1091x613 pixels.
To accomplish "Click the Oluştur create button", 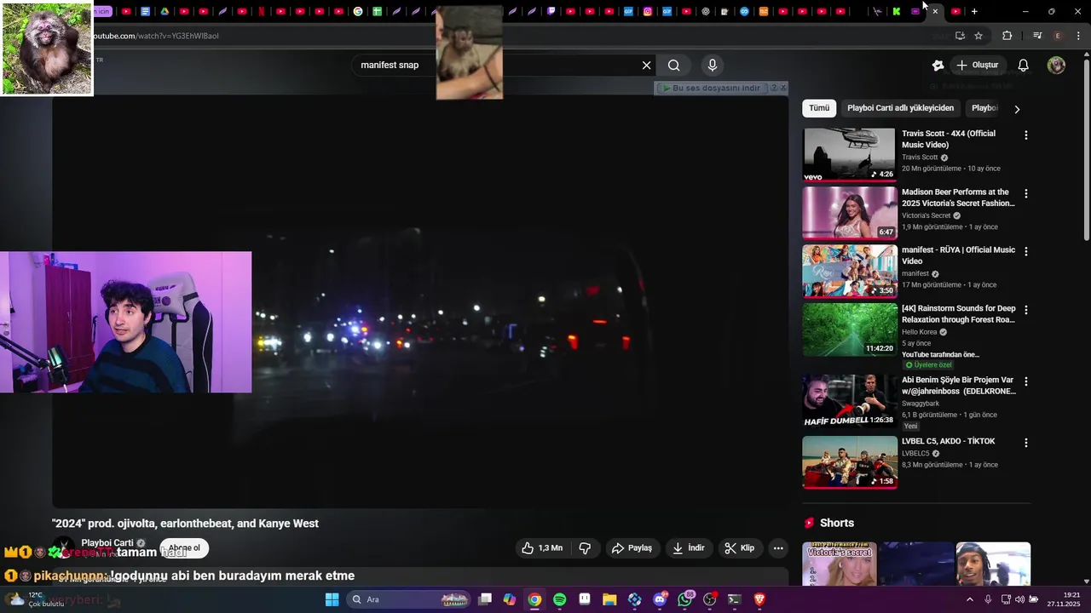I will point(978,65).
